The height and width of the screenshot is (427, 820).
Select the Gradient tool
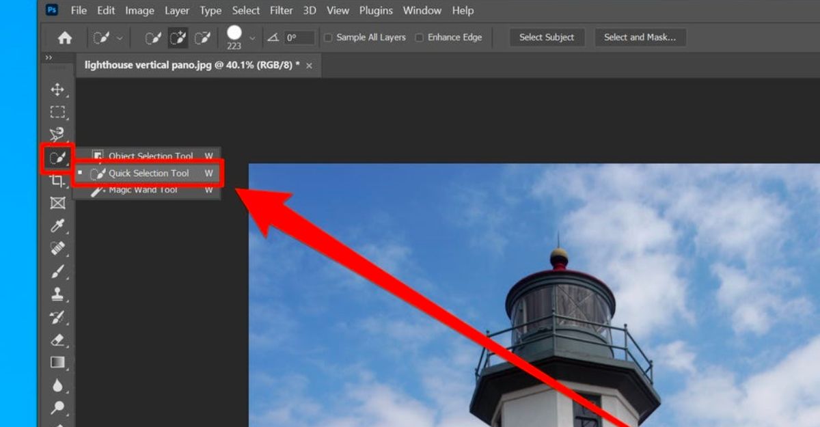coord(57,363)
